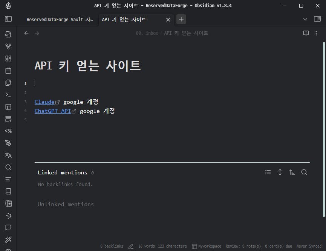Click the stacked cards plus icon
326x251 pixels.
coord(8,119)
